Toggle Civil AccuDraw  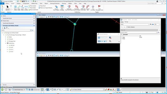click(x=93, y=8)
